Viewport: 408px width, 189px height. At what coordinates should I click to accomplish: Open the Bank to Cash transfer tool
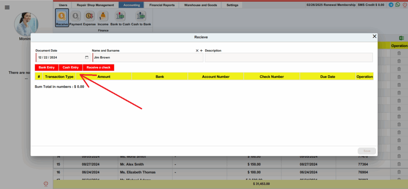120,18
